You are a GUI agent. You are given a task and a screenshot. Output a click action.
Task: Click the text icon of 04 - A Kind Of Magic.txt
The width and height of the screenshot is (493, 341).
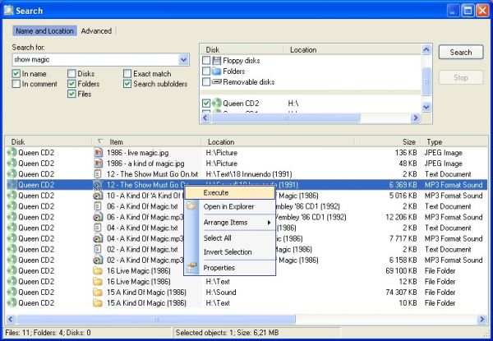coord(98,228)
